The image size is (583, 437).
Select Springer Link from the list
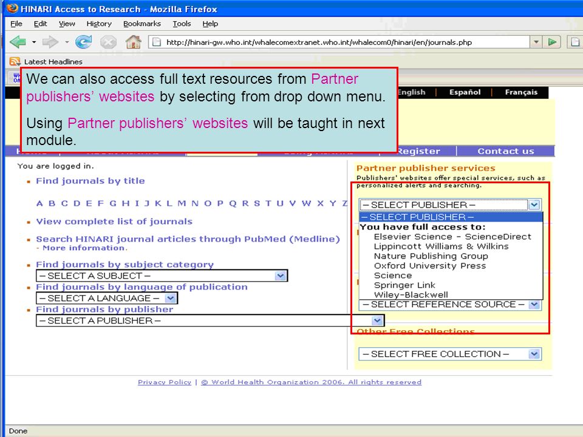point(404,285)
